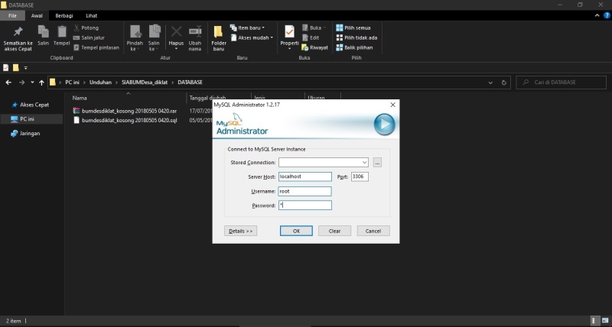
Task: Click the address bar refresh icon
Action: click(504, 83)
